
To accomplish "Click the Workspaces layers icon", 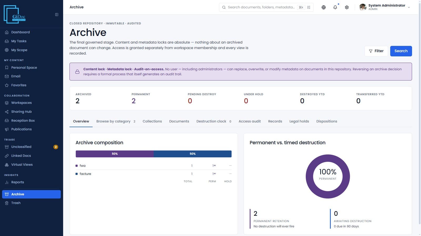I will tap(7, 103).
